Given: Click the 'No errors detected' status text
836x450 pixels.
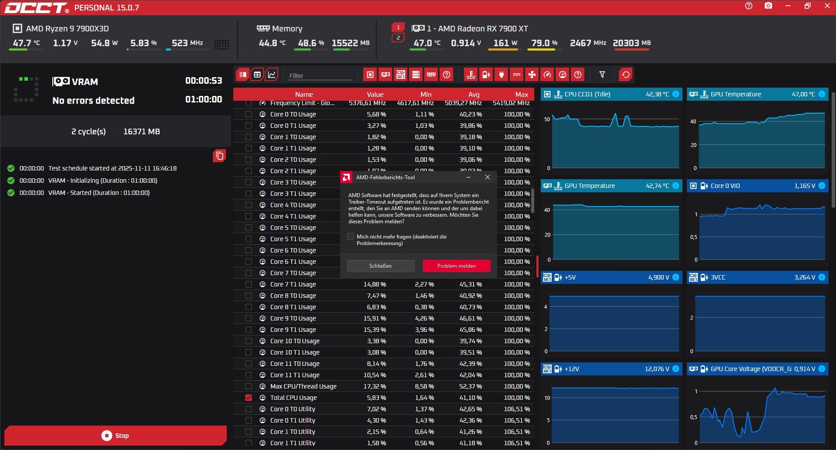Looking at the screenshot, I should [x=93, y=101].
